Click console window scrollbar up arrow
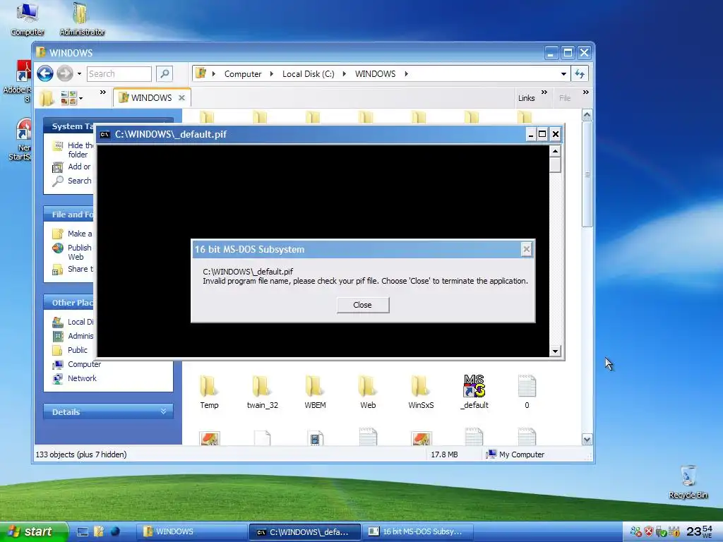 555,151
